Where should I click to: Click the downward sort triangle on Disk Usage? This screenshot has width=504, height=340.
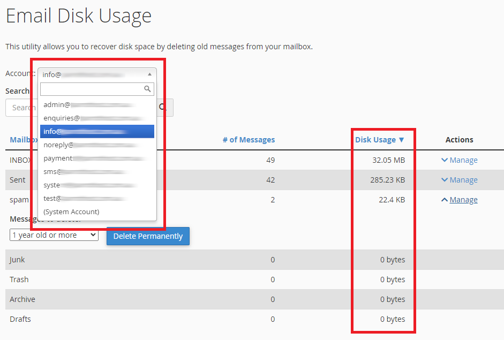click(x=401, y=139)
